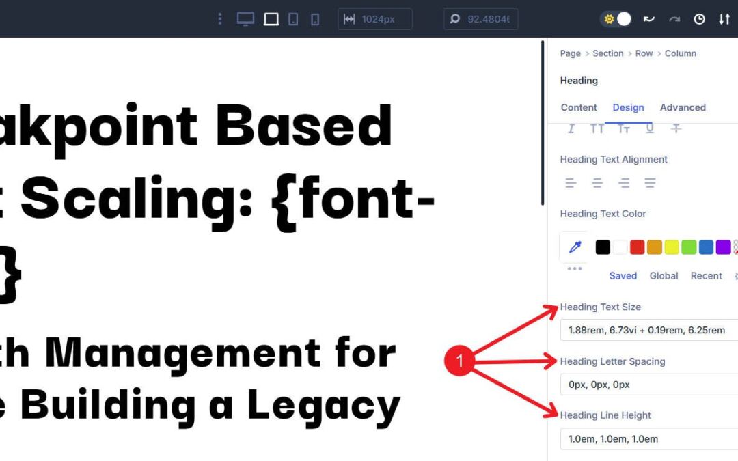Click the undo arrow in the toolbar
This screenshot has height=461, width=738.
click(648, 18)
